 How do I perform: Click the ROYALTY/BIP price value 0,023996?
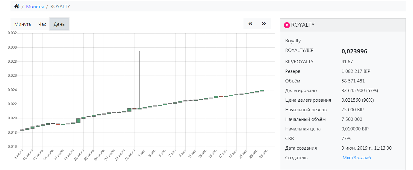pyautogui.click(x=354, y=52)
